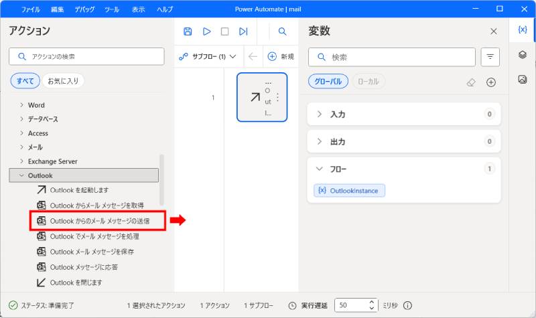Open the デバッグ menu
Screen dimensions: 536x318
pos(84,9)
